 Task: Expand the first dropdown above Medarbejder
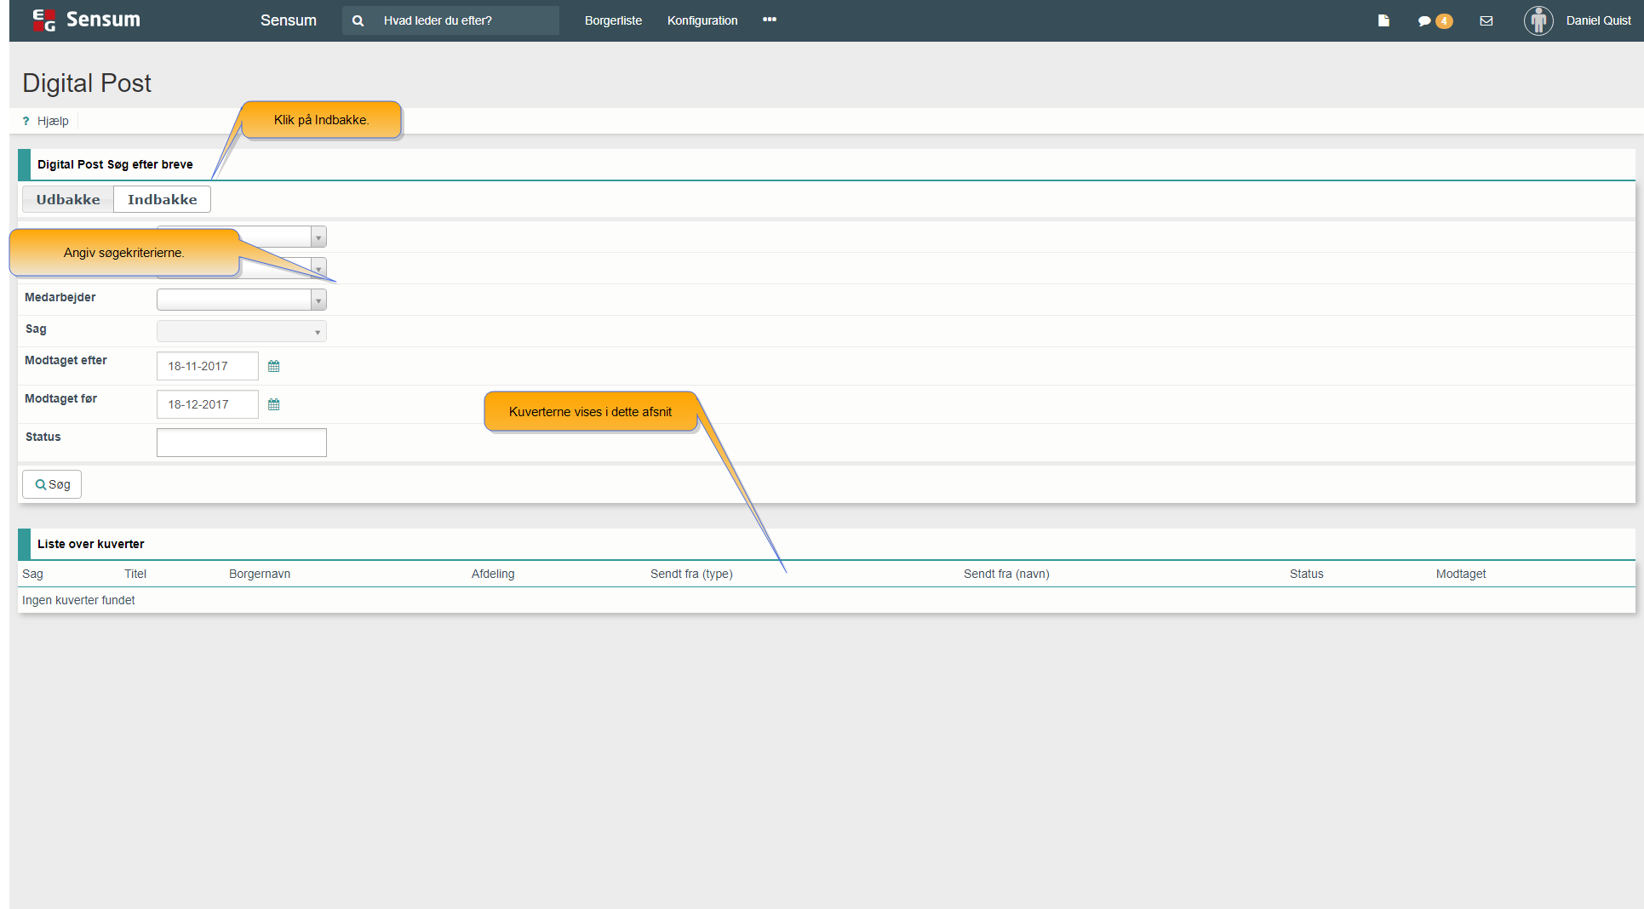click(318, 237)
